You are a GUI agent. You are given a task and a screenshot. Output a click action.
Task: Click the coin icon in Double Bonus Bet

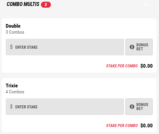pos(132,47)
